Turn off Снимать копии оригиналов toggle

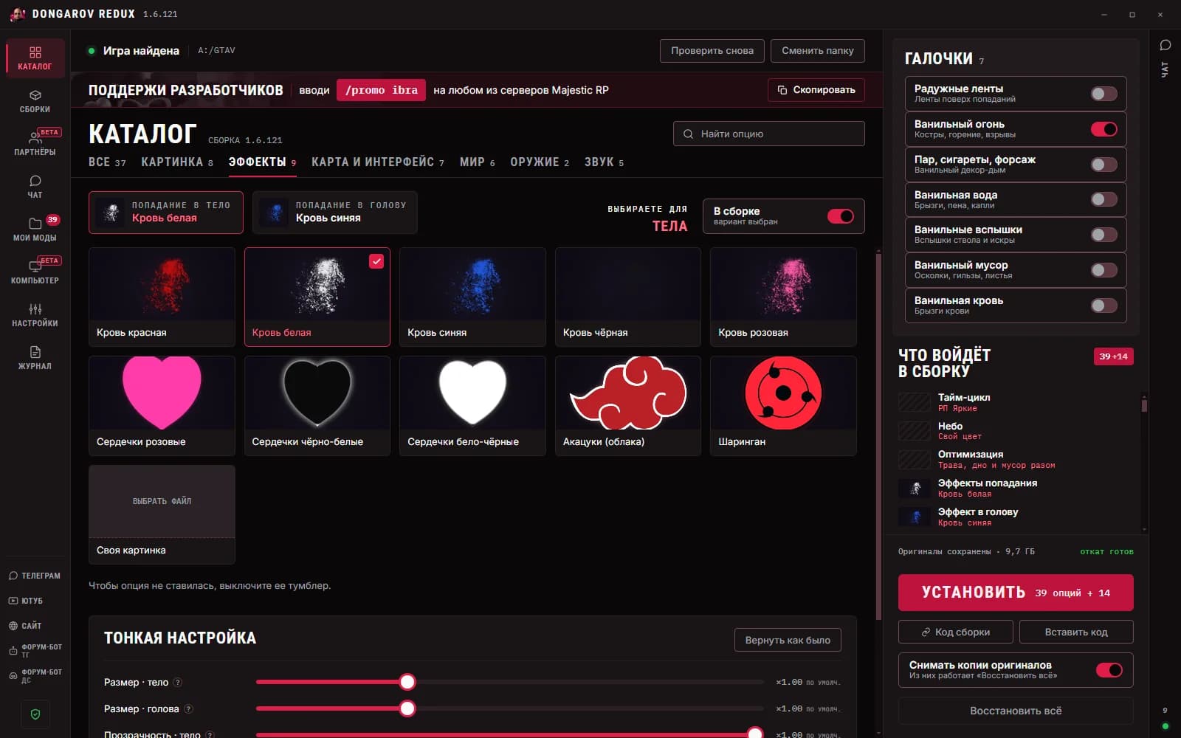(1109, 670)
